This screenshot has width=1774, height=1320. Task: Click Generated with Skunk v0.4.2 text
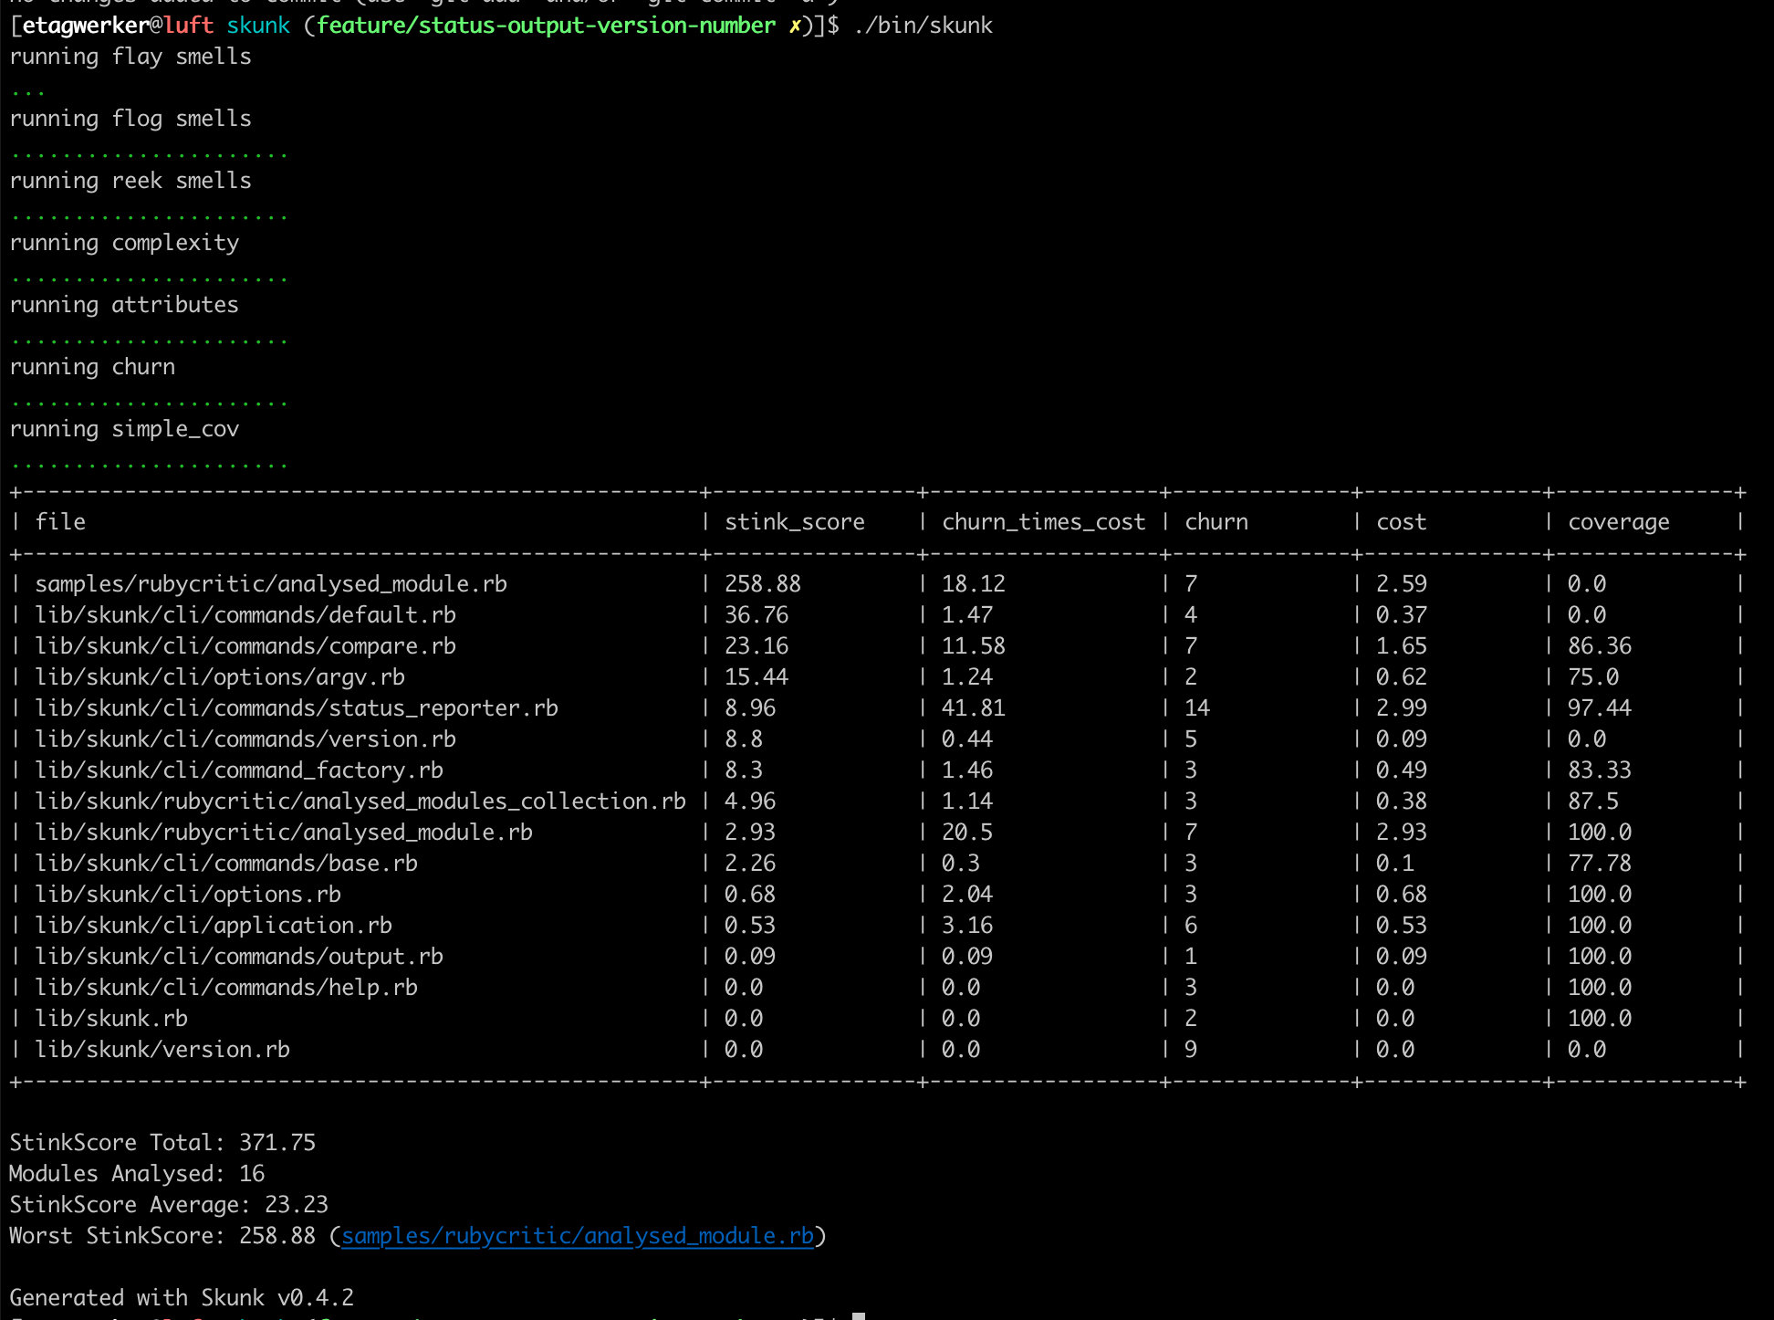(182, 1298)
